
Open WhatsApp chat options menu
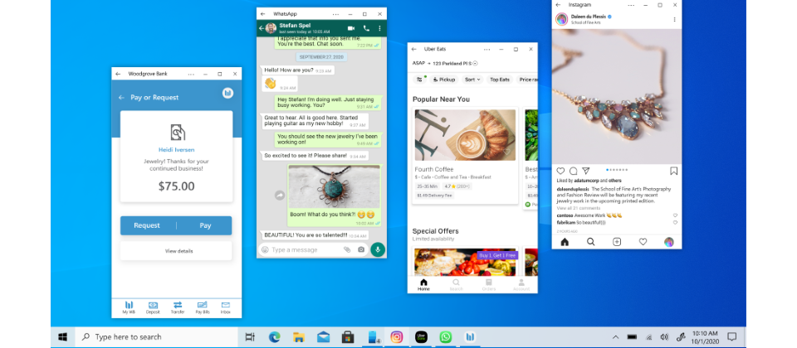coord(379,28)
